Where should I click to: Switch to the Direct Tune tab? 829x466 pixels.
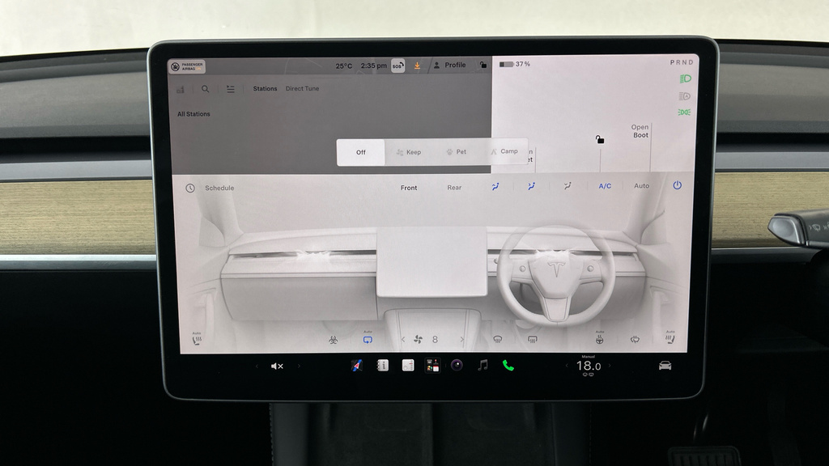pos(303,89)
